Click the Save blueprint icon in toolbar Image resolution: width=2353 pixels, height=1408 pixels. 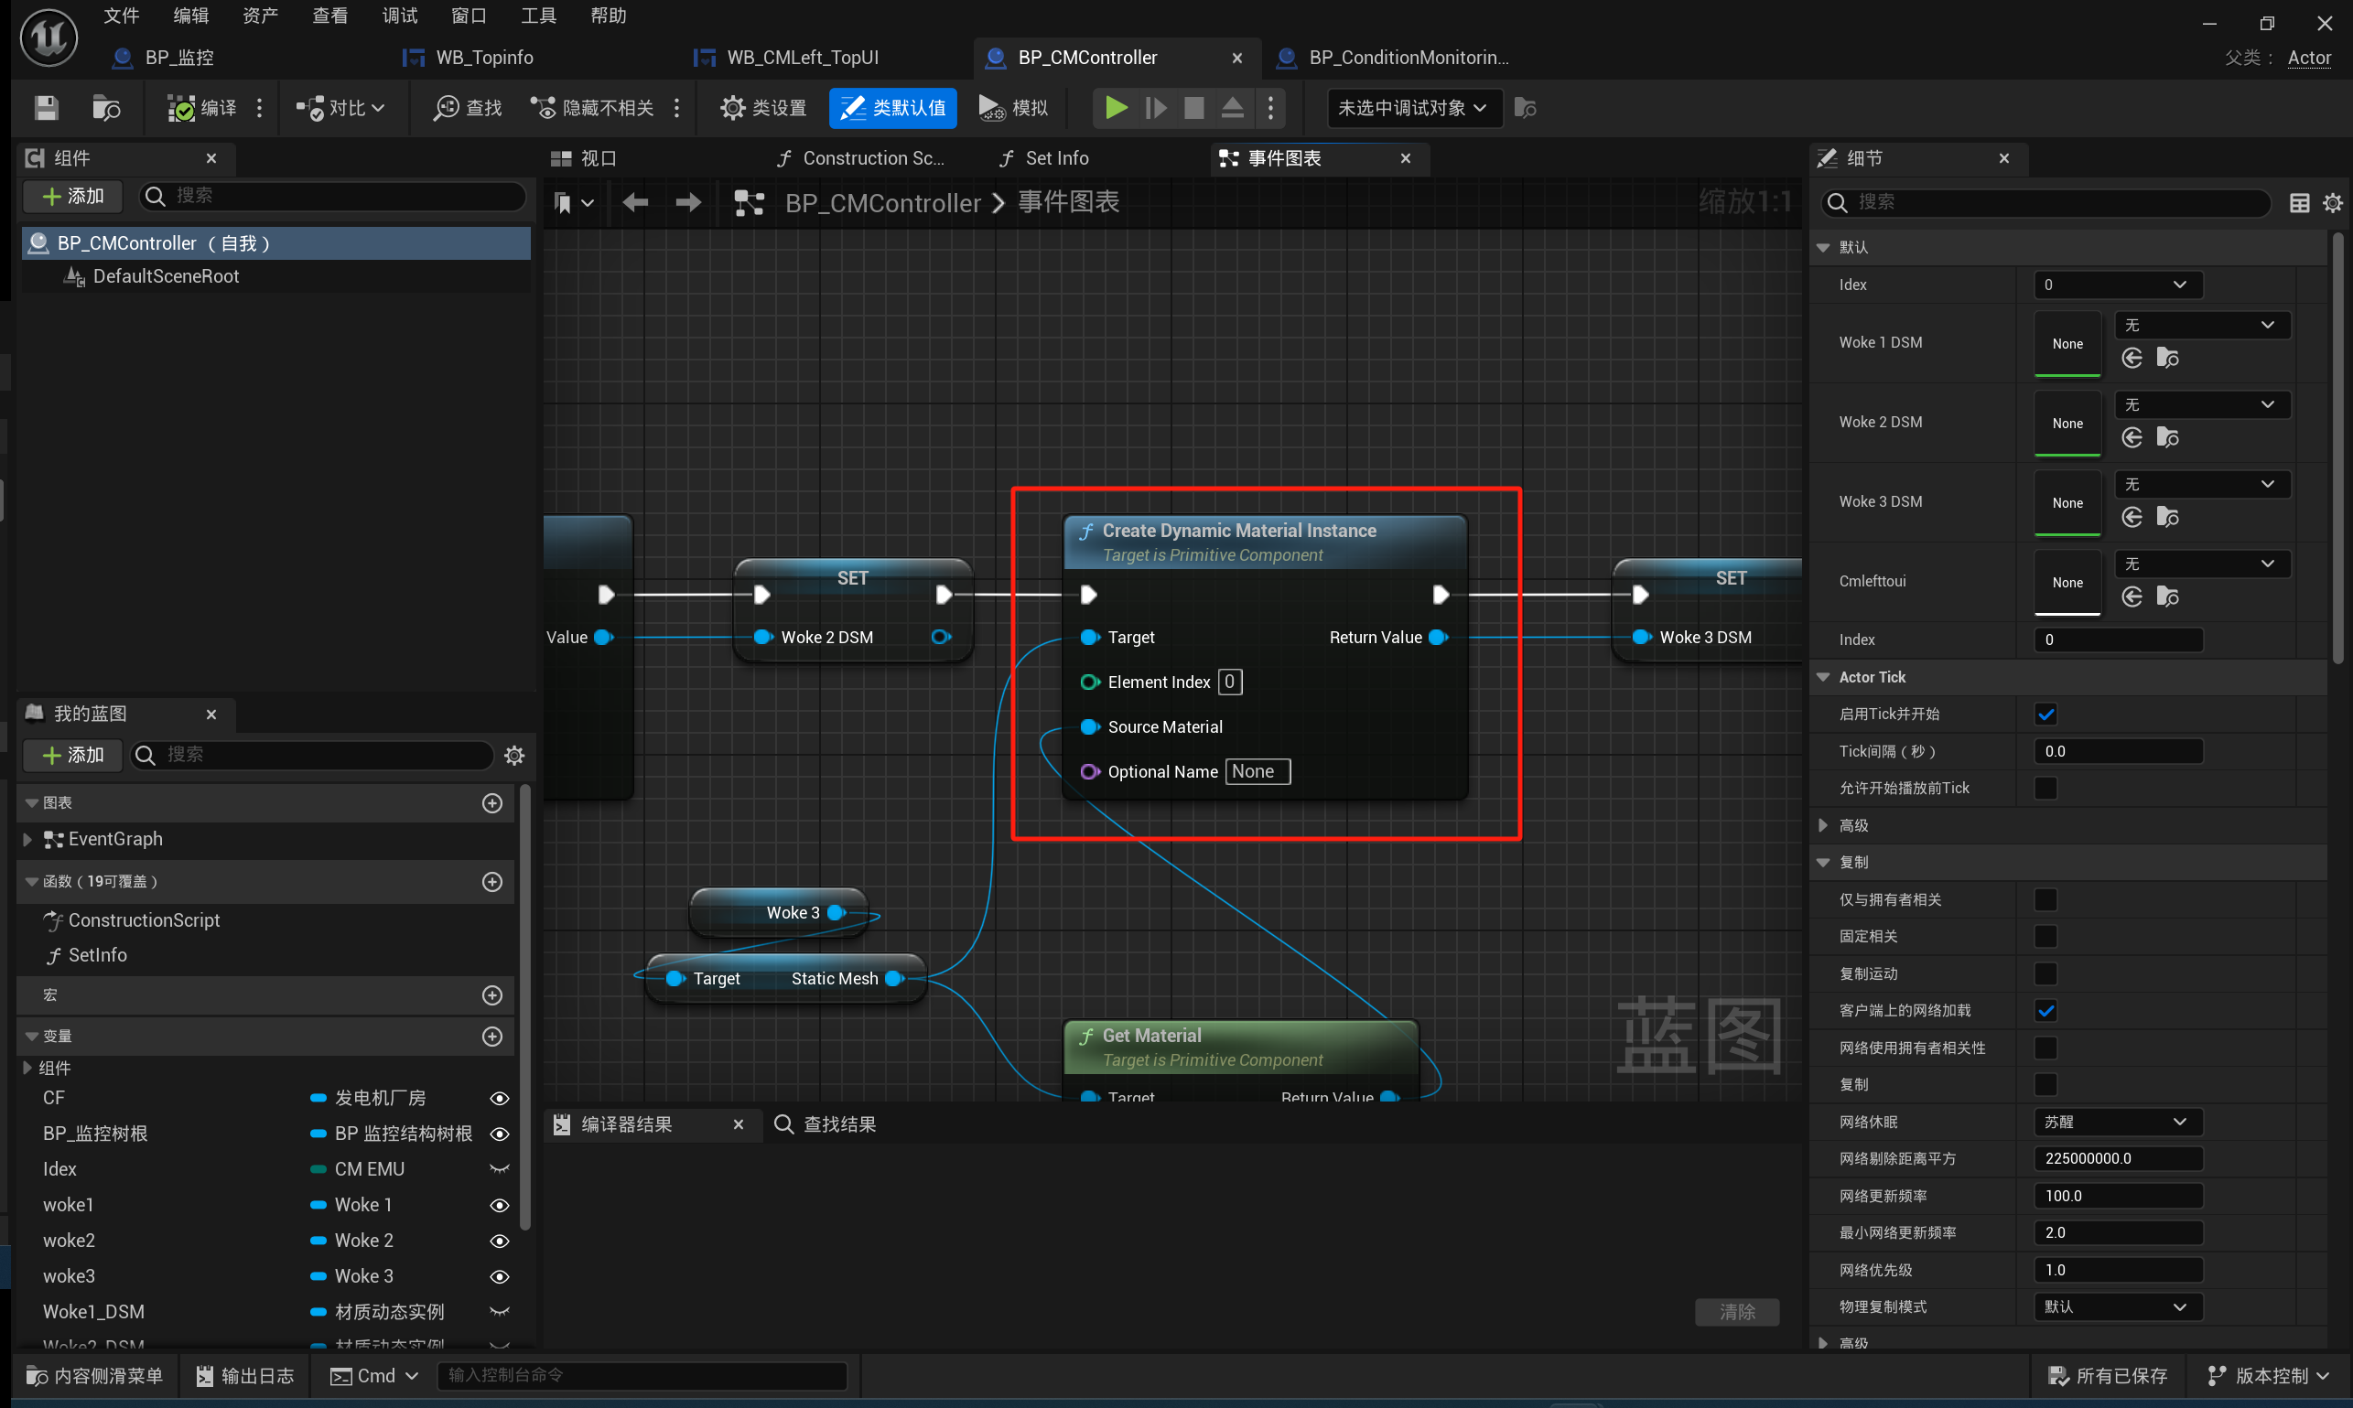tap(46, 108)
